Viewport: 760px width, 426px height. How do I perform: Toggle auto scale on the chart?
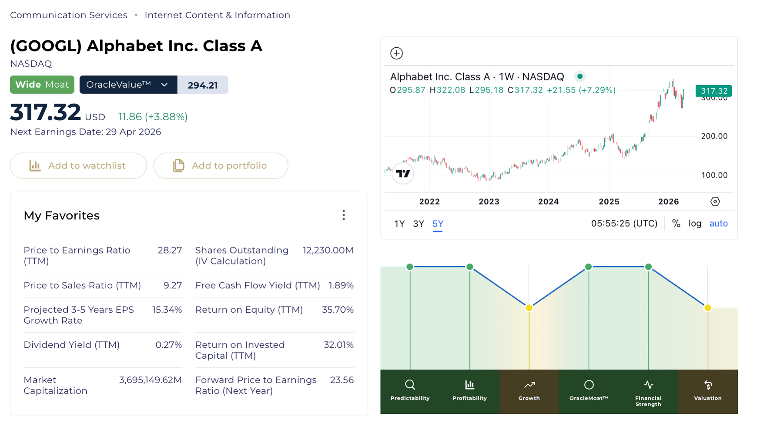tap(718, 224)
